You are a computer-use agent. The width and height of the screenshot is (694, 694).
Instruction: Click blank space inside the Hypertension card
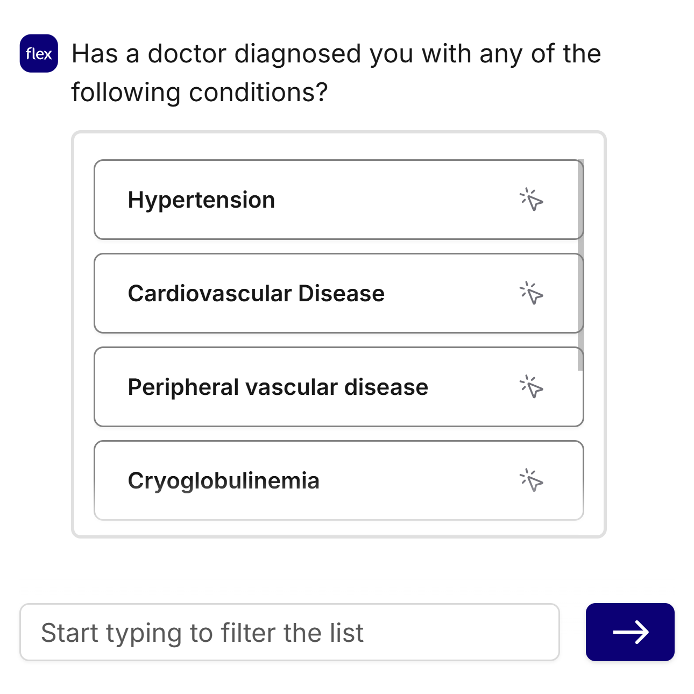click(398, 200)
